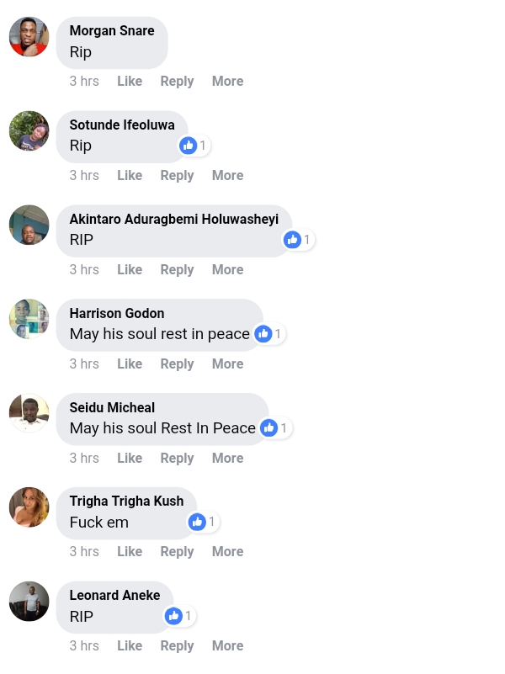Screen dimensions: 505x674
Task: Open More options on Seidu Micheal's comment
Action: (227, 459)
